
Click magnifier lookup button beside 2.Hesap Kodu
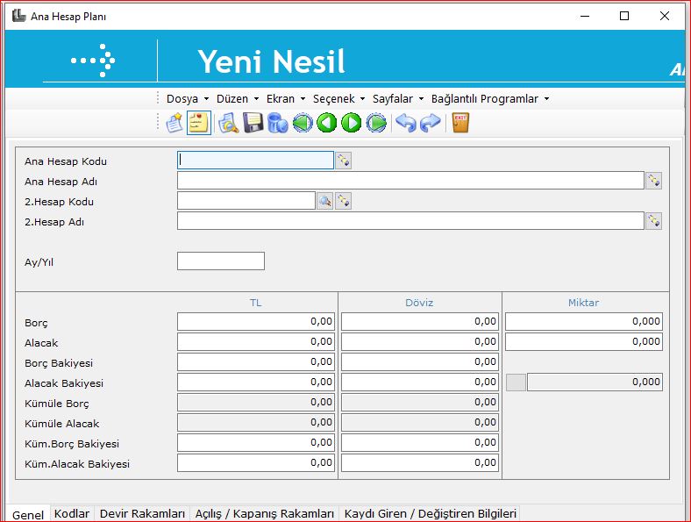pos(324,201)
